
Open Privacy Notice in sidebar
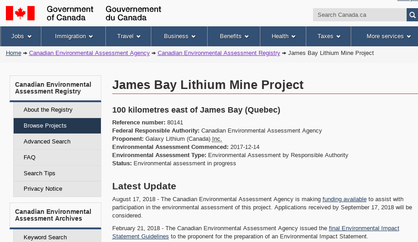pos(57,189)
